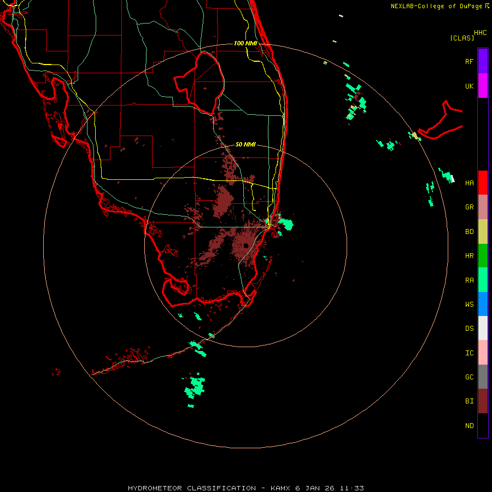Click the IC legend label
The width and height of the screenshot is (492, 492).
pos(470,353)
